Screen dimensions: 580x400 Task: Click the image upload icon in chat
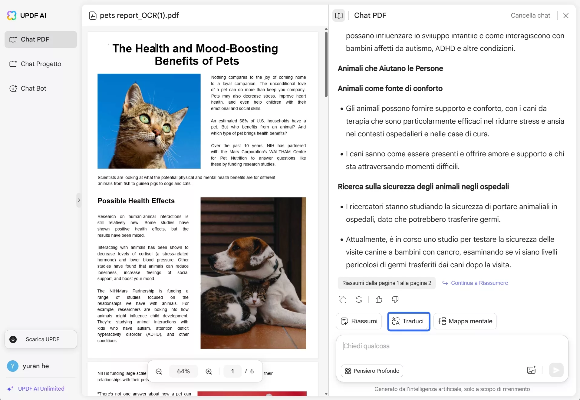coord(531,370)
